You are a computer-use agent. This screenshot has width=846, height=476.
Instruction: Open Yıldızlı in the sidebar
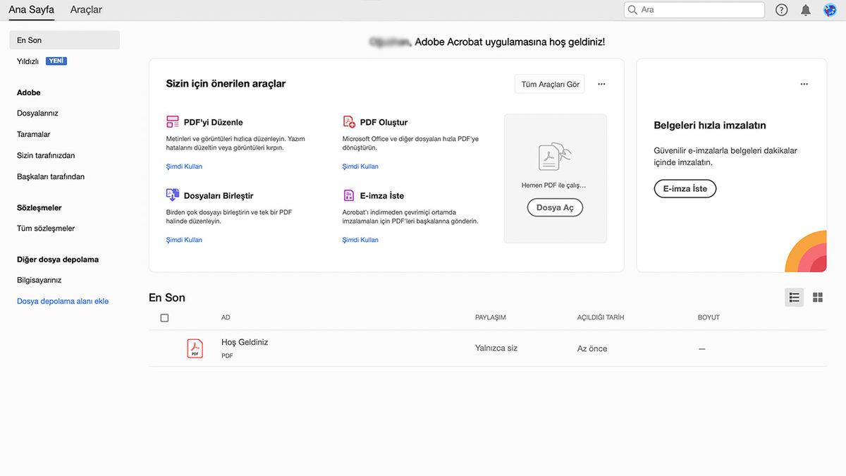tap(28, 61)
